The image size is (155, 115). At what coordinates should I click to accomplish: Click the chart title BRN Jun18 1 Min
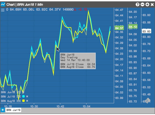[x=30, y=5]
